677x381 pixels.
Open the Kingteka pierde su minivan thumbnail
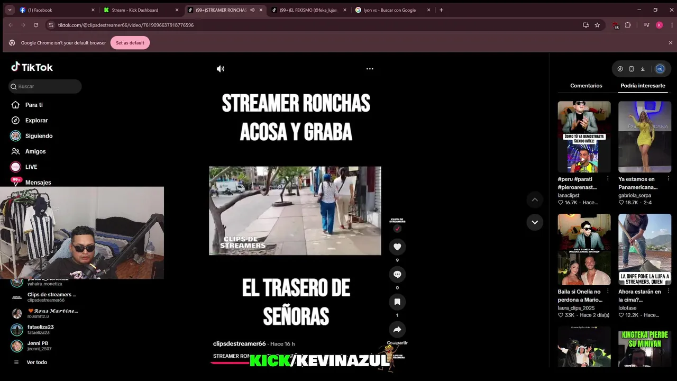pos(645,347)
